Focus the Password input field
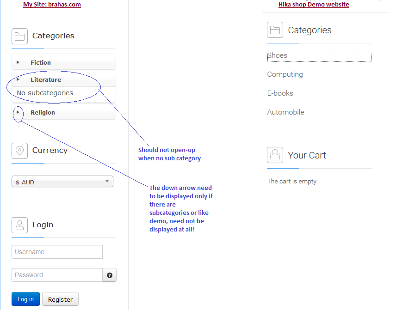402x310 pixels. (x=57, y=275)
